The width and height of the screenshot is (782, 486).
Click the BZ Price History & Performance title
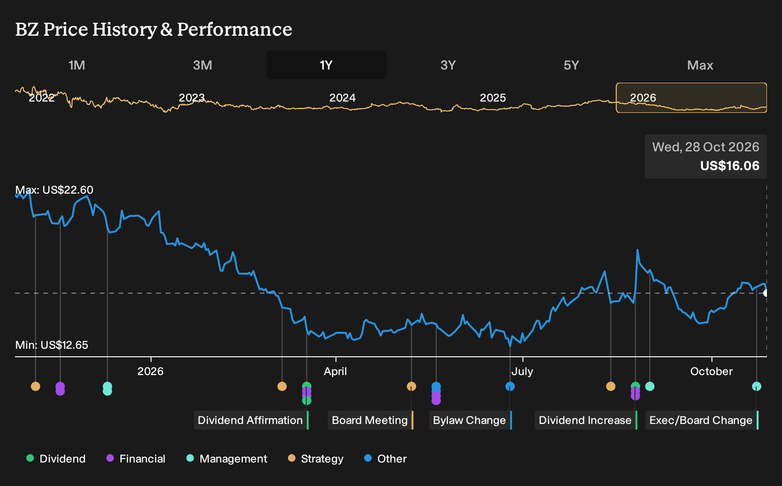(x=154, y=29)
